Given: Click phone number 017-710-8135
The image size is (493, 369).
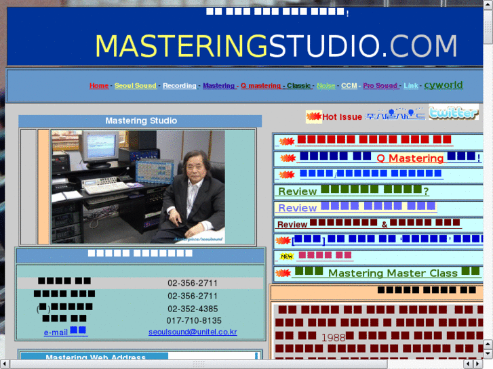Looking at the screenshot, I should coord(194,321).
